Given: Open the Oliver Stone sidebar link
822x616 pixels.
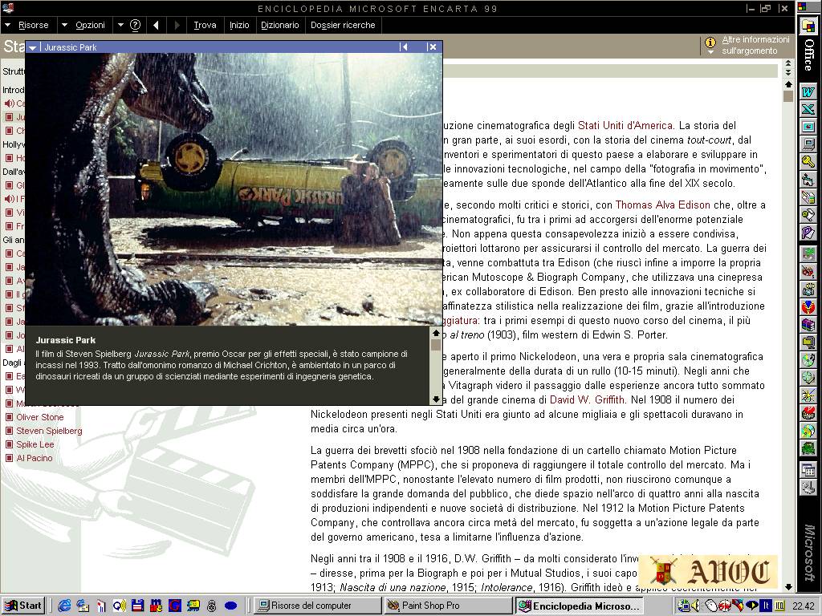Looking at the screenshot, I should pos(40,417).
